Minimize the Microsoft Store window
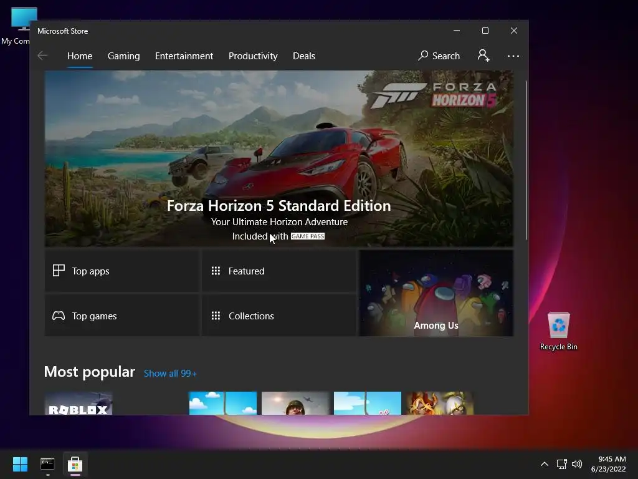Screen dimensions: 638x479 pyautogui.click(x=457, y=31)
